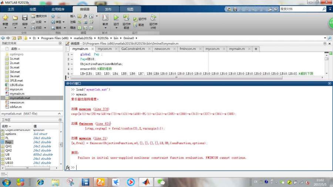Click the 0mine0 folder in the path bar
The image size is (333, 187).
[x=128, y=38]
